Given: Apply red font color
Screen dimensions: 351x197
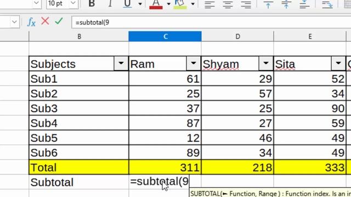Looking at the screenshot, I should 156,4.
